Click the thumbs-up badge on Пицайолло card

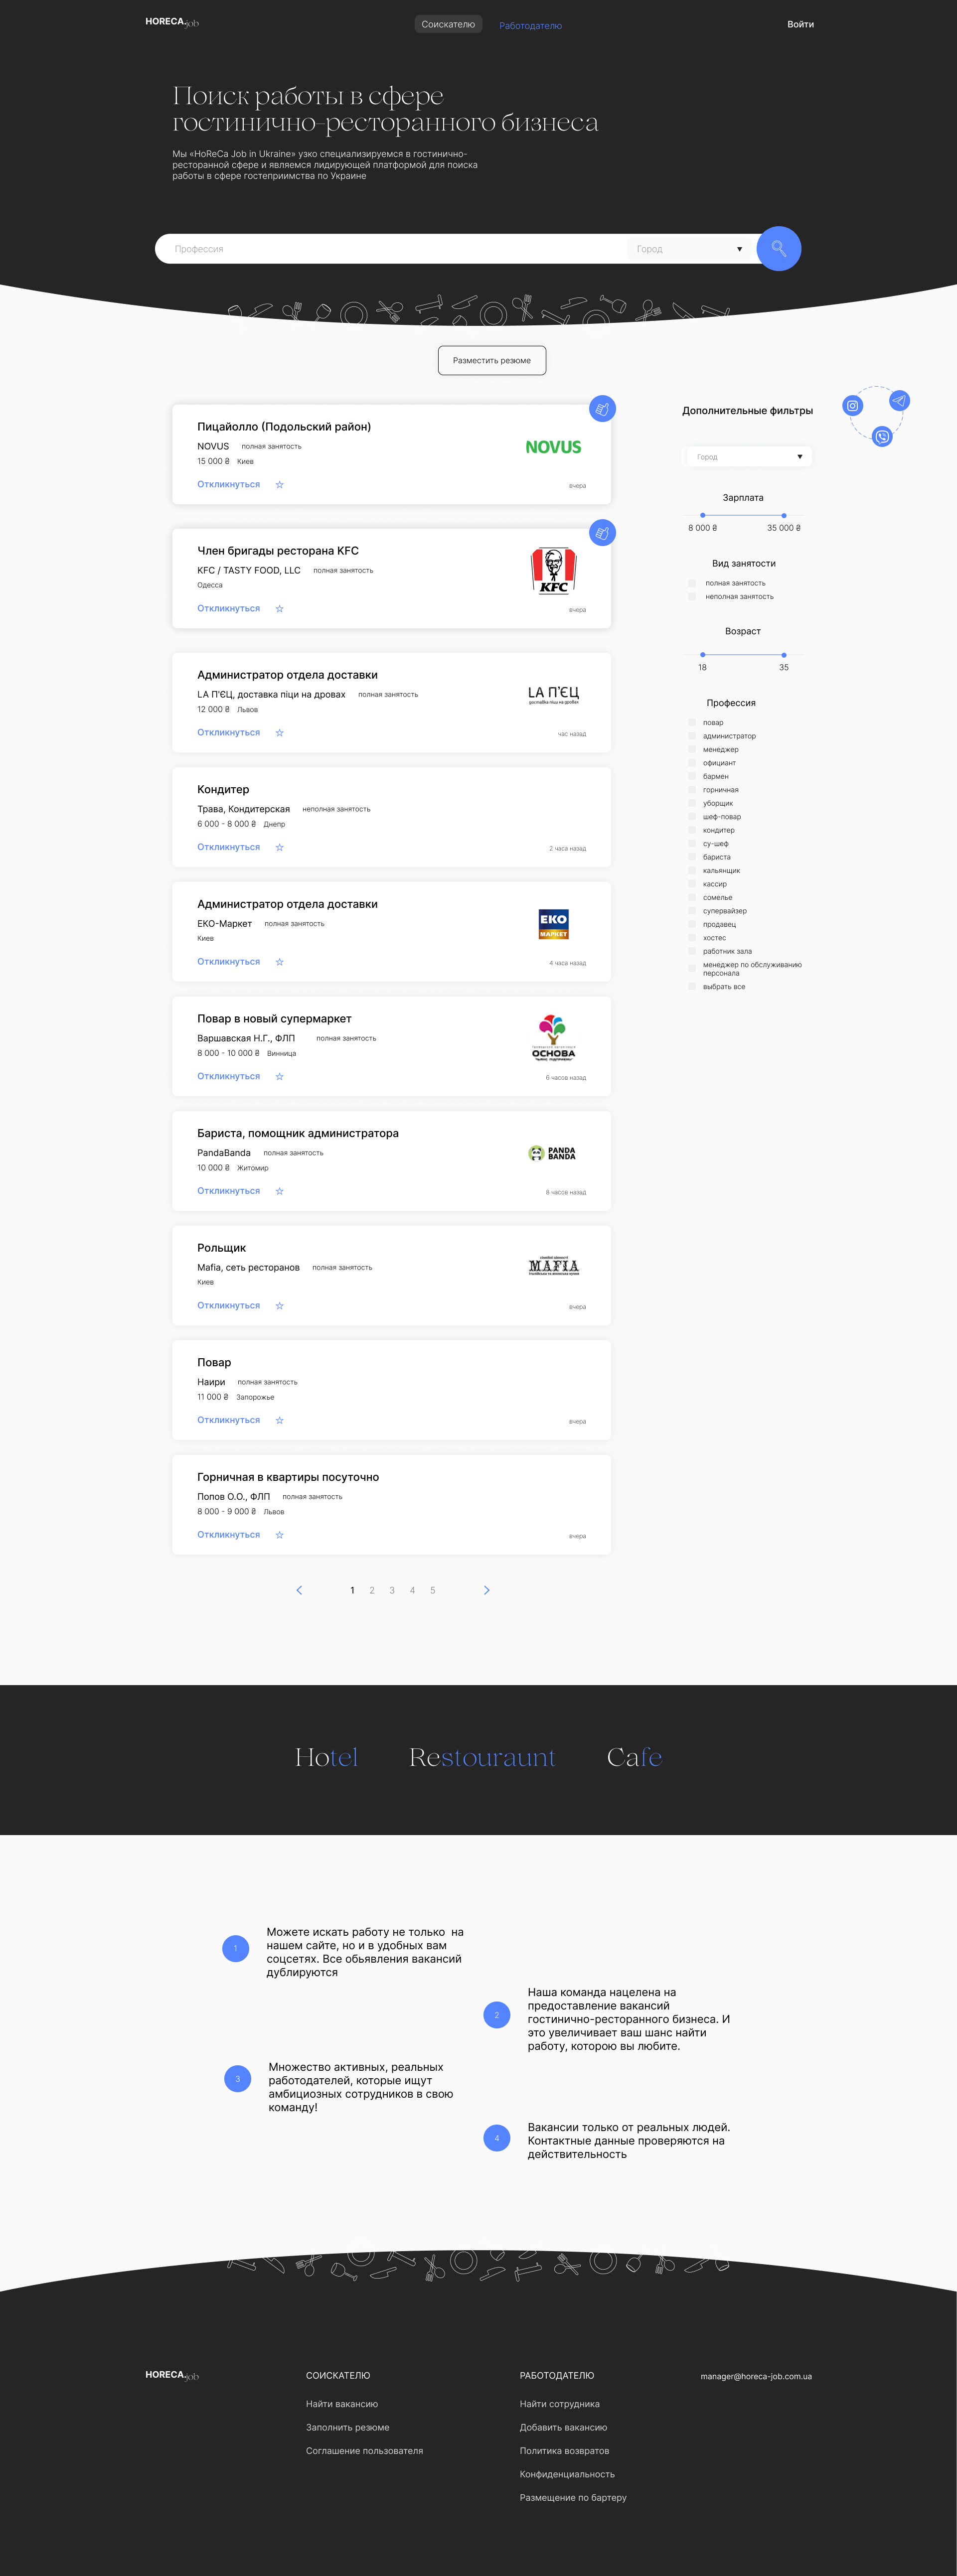(602, 408)
